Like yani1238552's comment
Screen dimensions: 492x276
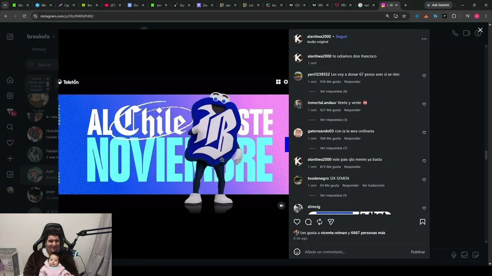[424, 76]
